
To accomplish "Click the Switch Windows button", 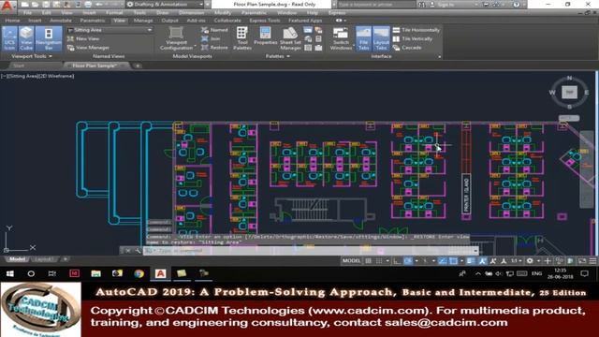I will [341, 38].
